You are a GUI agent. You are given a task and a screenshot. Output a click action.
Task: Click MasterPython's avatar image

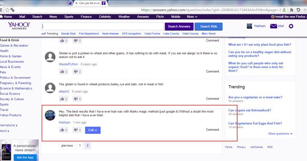click(50, 57)
